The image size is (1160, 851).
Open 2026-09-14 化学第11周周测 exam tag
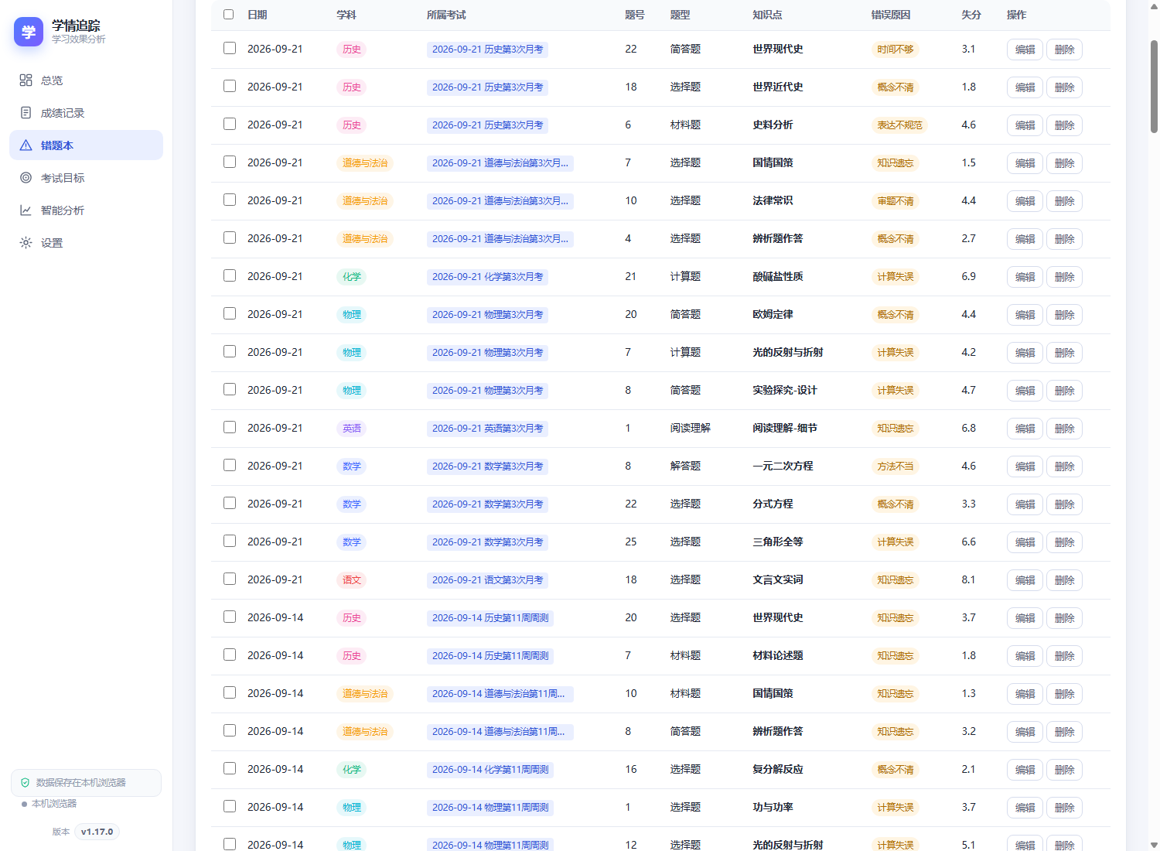[490, 770]
